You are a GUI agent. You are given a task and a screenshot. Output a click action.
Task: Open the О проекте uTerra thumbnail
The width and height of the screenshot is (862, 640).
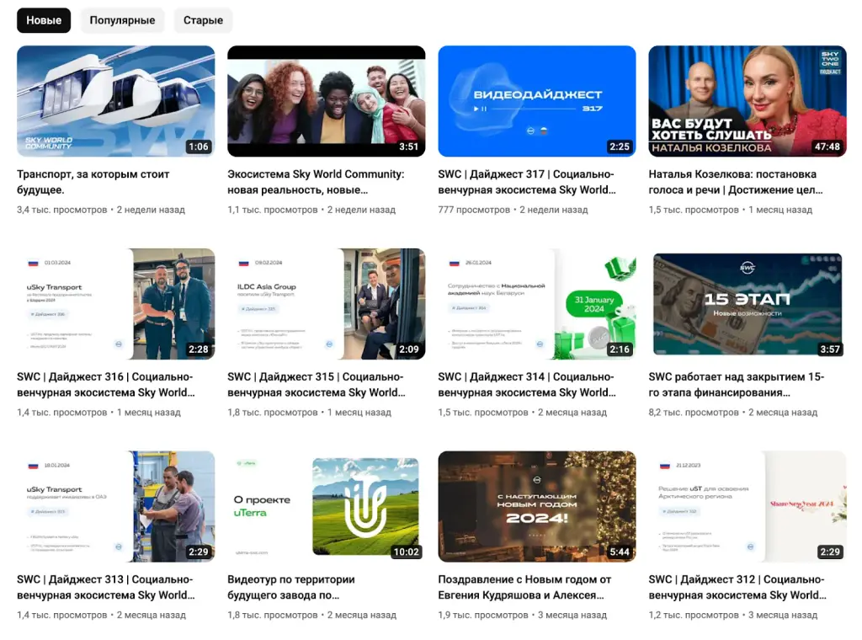[x=327, y=506]
